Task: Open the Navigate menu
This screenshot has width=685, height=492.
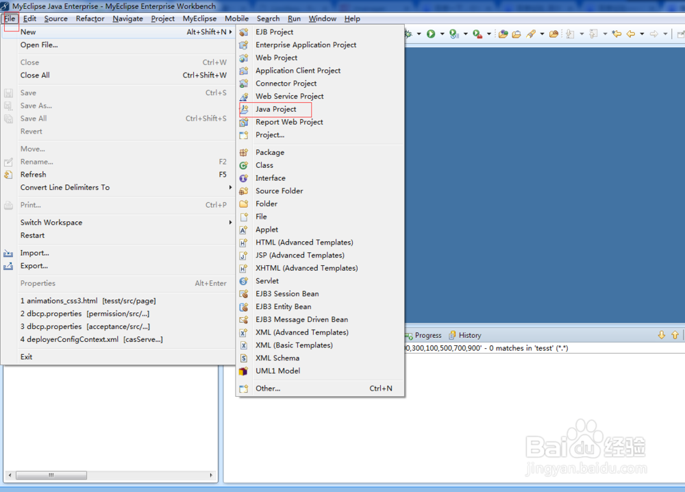Action: point(127,19)
